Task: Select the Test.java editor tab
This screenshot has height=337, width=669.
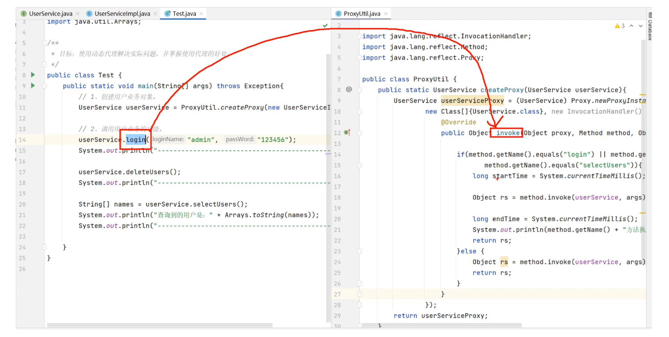Action: pyautogui.click(x=184, y=14)
